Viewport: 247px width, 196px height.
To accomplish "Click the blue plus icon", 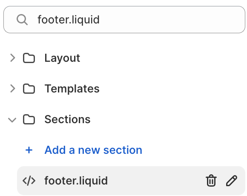I will pos(29,150).
